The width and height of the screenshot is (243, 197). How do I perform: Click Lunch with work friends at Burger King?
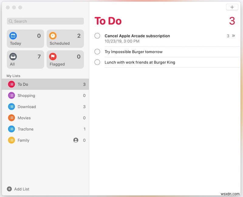[x=140, y=62]
